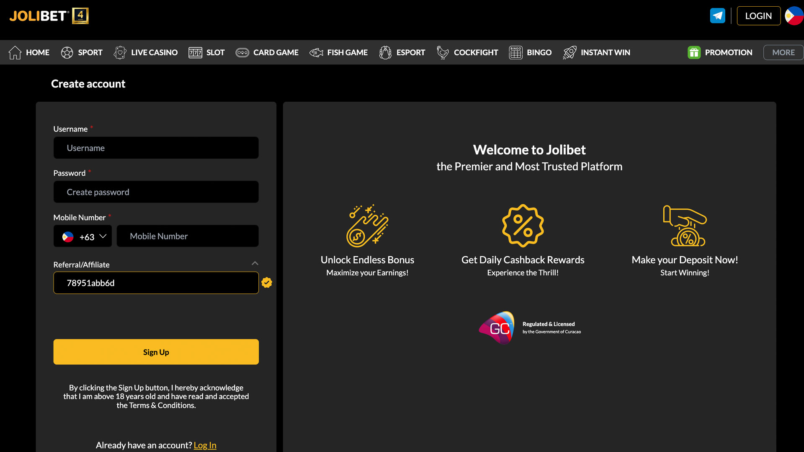Open the +63 country code dropdown
The height and width of the screenshot is (452, 804).
(x=82, y=236)
